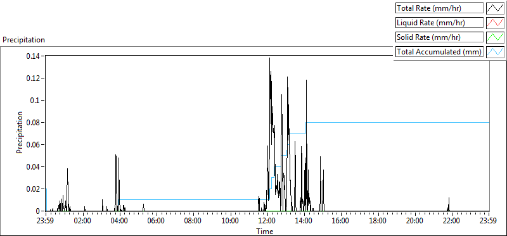Click the 22:00 time axis label
Viewport: 507px width, 236px height.
tap(451, 221)
